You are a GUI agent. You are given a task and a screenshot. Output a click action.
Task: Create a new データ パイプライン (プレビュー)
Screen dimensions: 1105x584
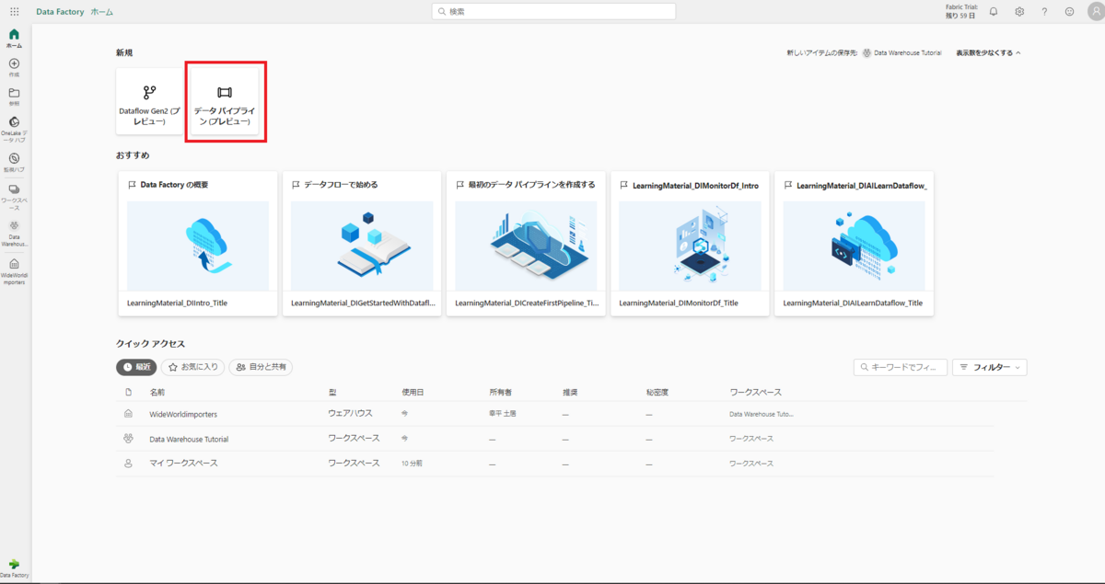click(x=225, y=103)
